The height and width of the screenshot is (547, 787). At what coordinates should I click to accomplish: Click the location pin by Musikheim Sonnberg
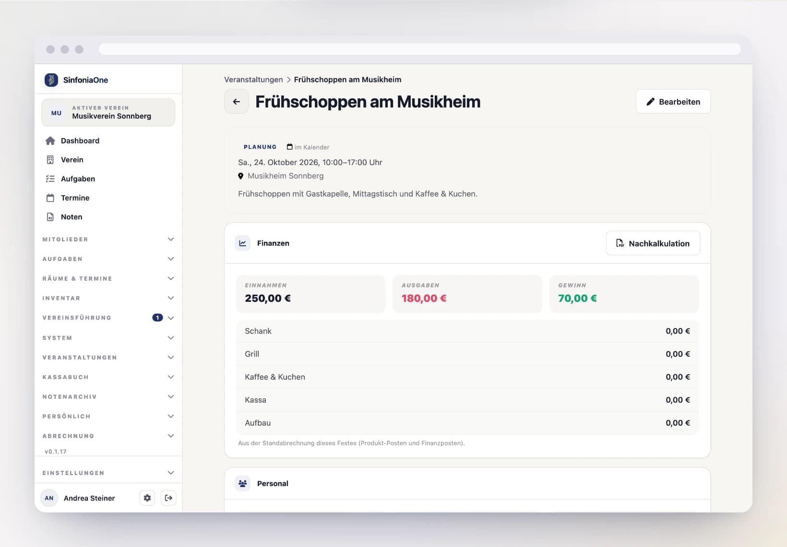pos(241,176)
